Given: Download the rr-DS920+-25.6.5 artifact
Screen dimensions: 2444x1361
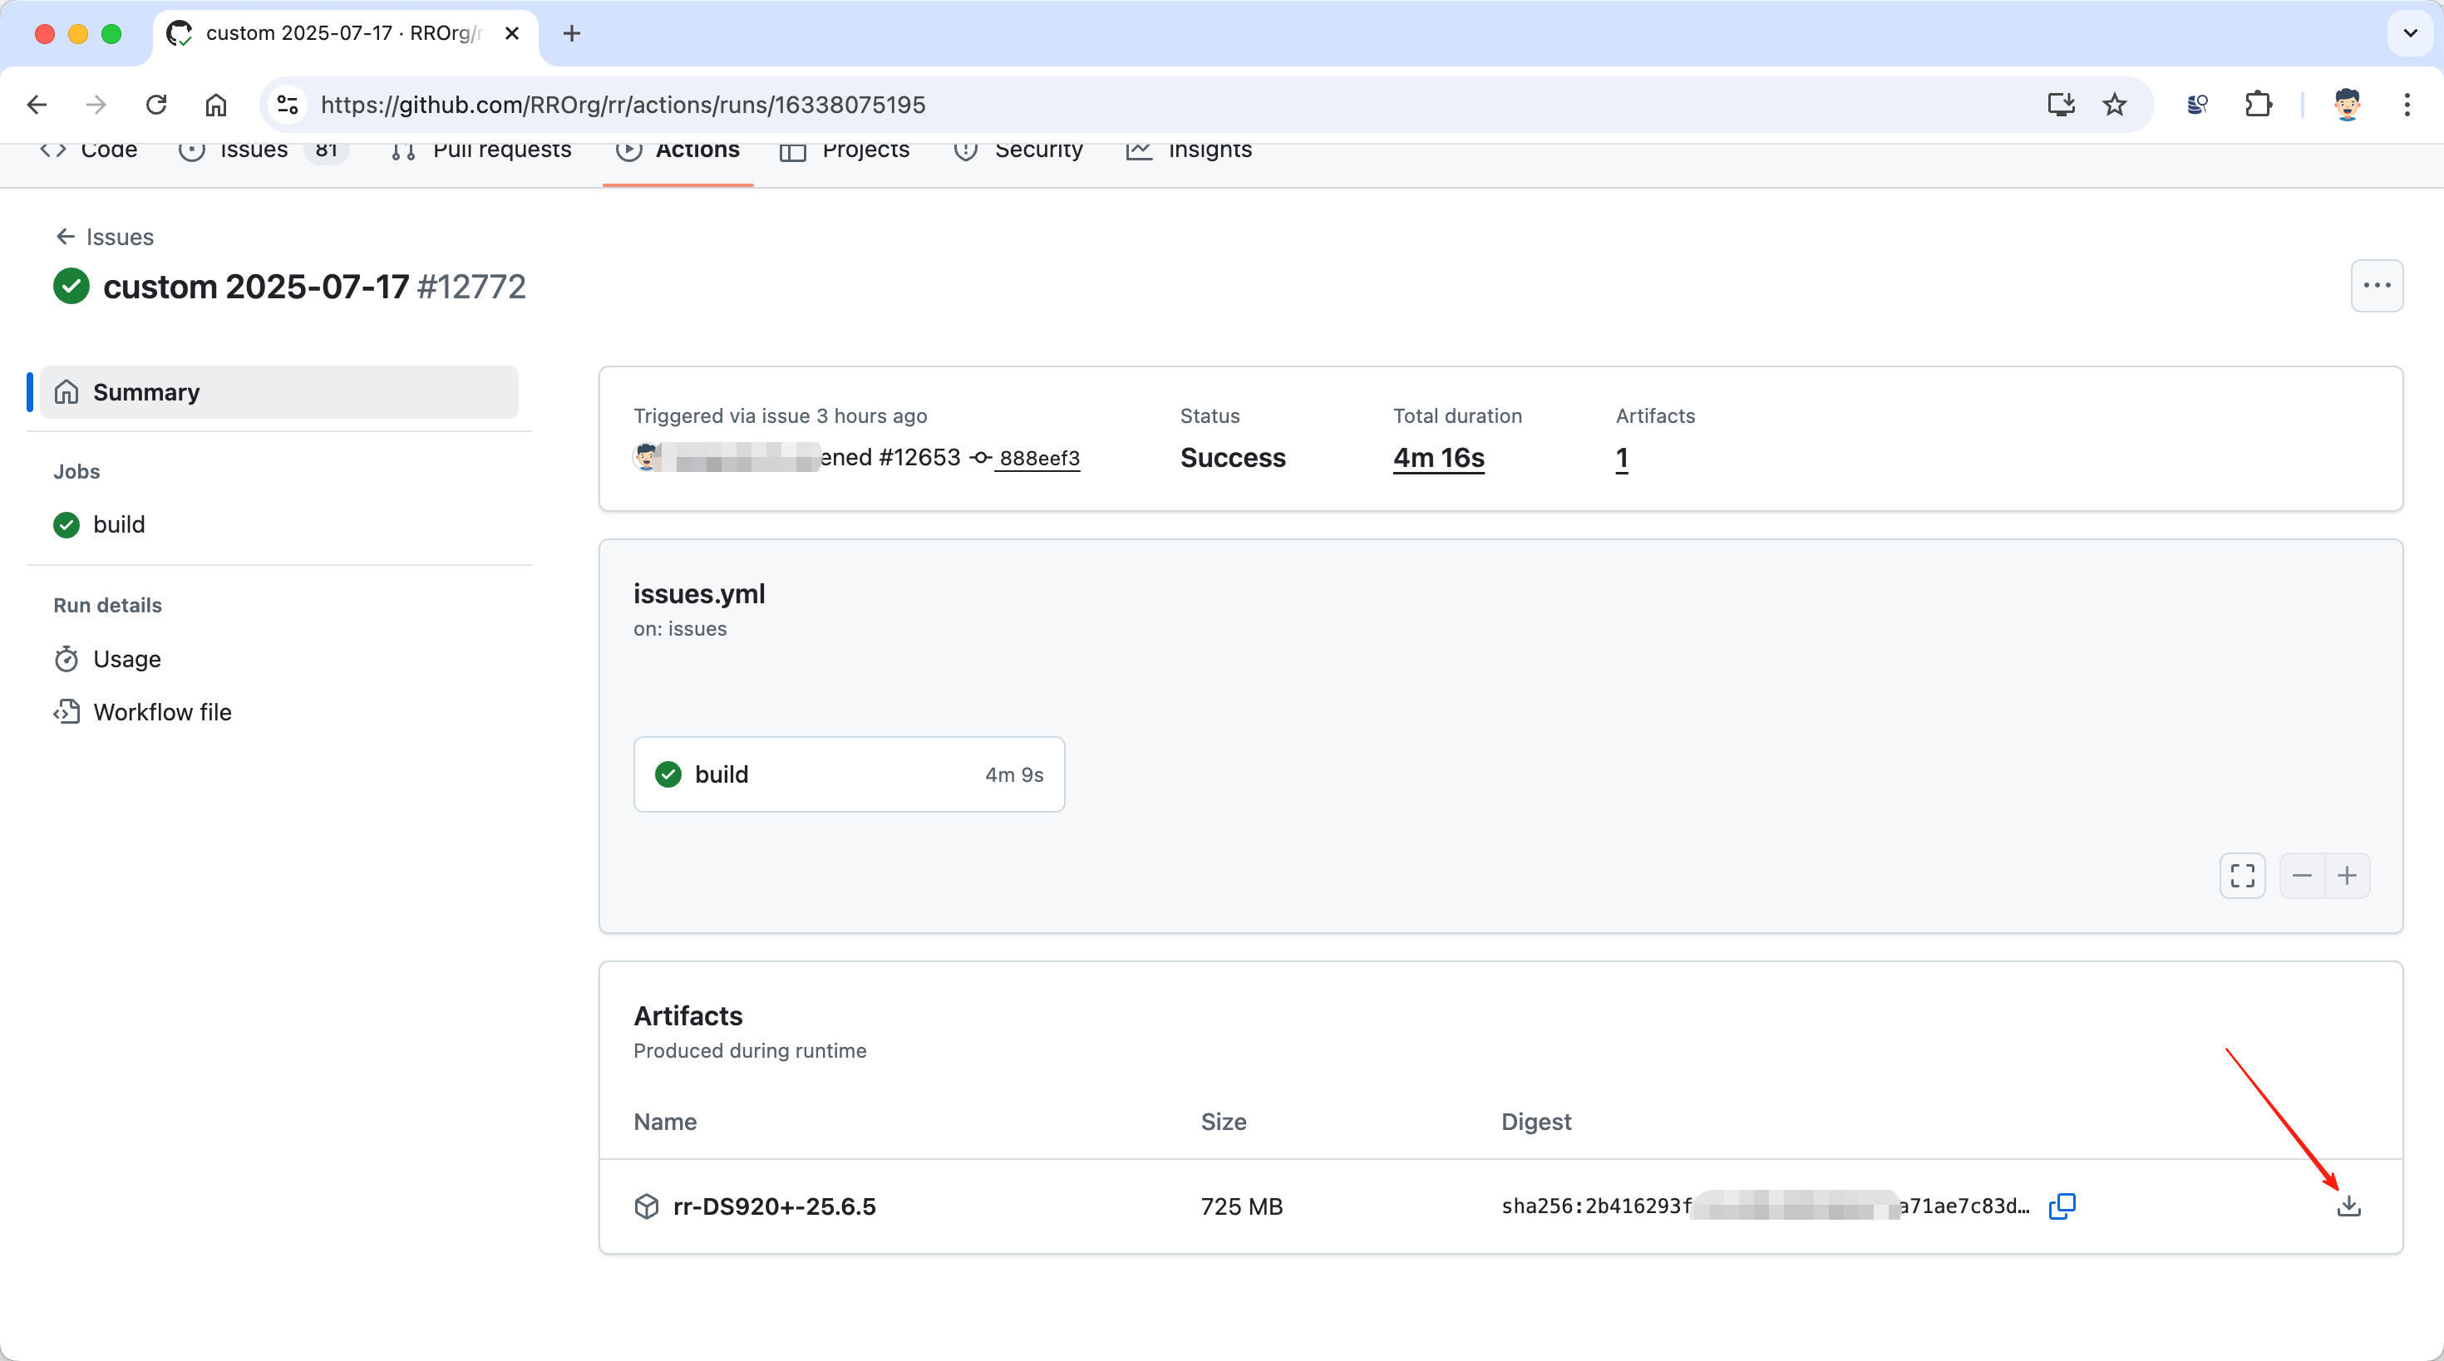Looking at the screenshot, I should click(2348, 1206).
